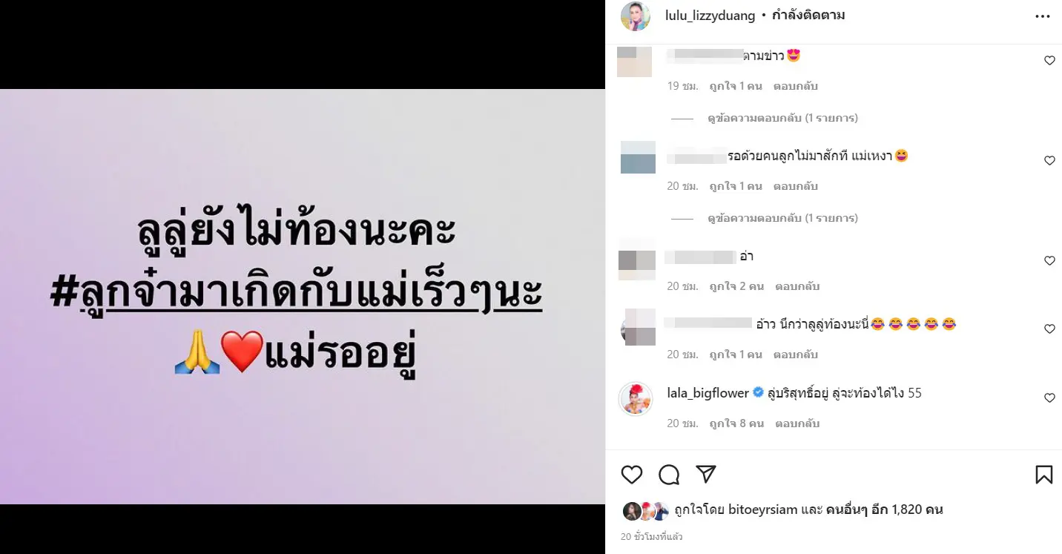The width and height of the screenshot is (1062, 554).
Task: Like the post with the heart icon
Action: pyautogui.click(x=632, y=475)
